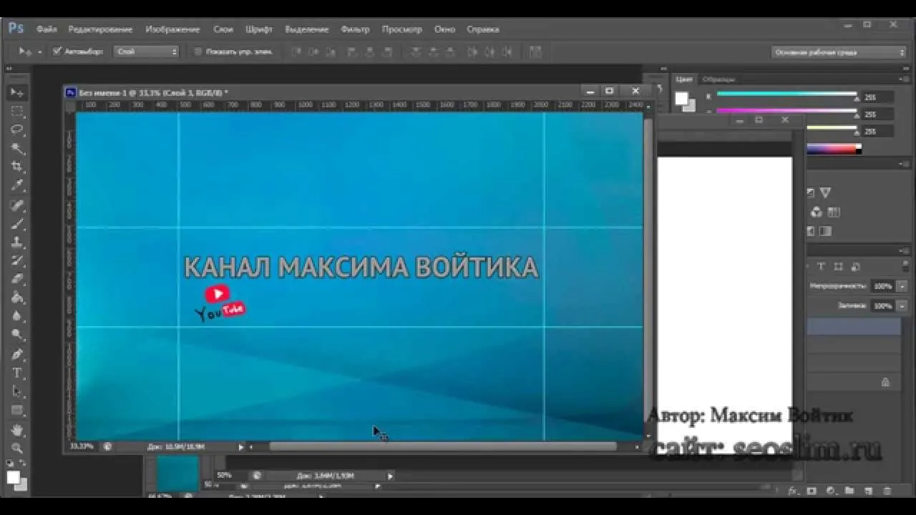Open the Слои menu

pos(223,29)
